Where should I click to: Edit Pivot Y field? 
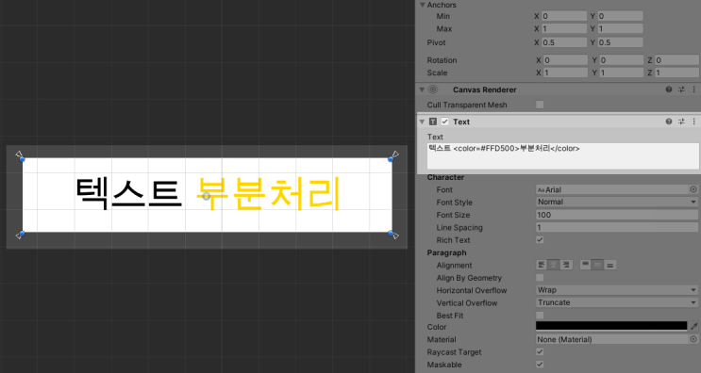point(620,42)
